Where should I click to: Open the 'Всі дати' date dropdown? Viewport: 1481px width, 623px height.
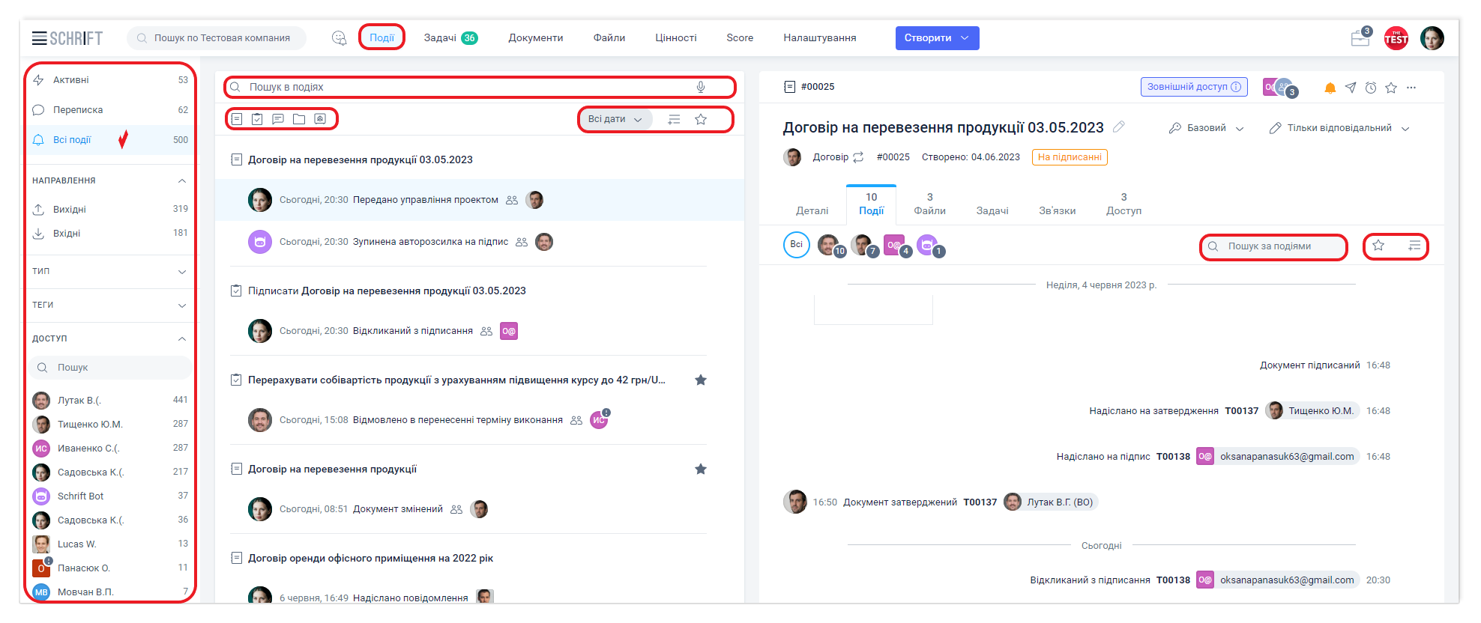pos(615,119)
